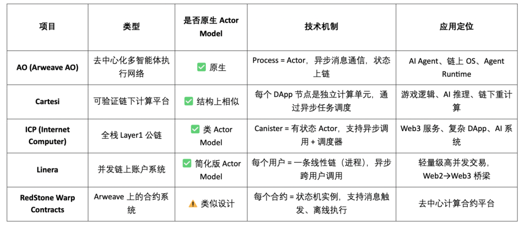This screenshot has height=227, width=527.
Task: Select the 技术机制 column header
Action: click(321, 26)
